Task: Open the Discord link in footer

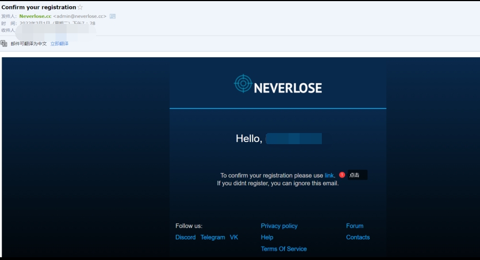Action: (185, 237)
